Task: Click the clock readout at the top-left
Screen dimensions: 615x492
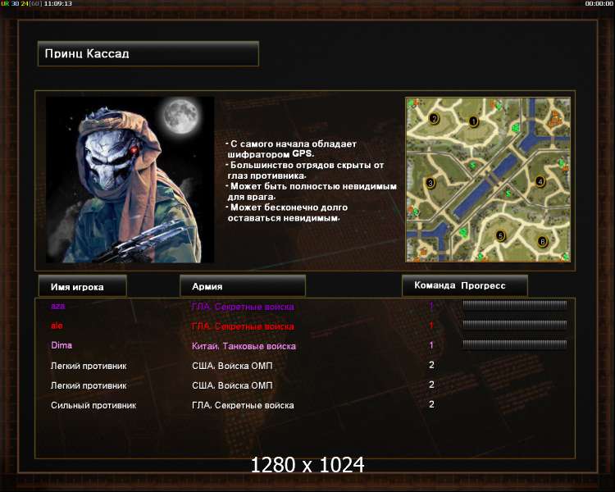Action: tap(57, 3)
